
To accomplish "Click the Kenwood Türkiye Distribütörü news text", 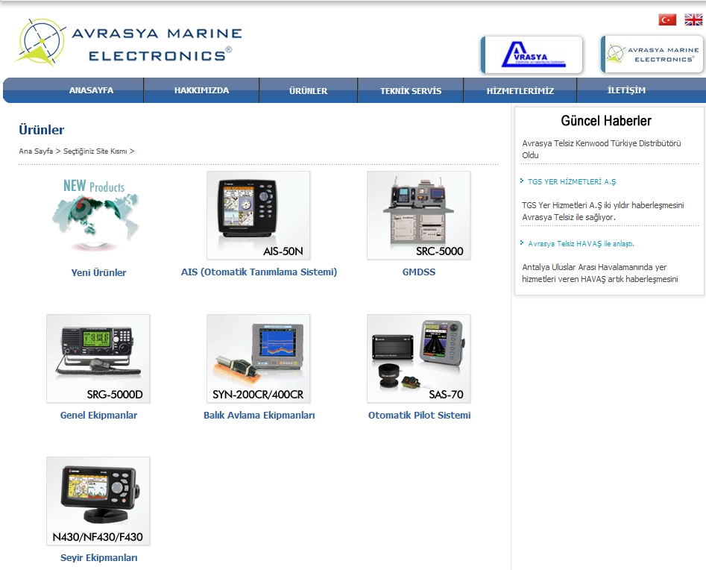I will [x=602, y=149].
